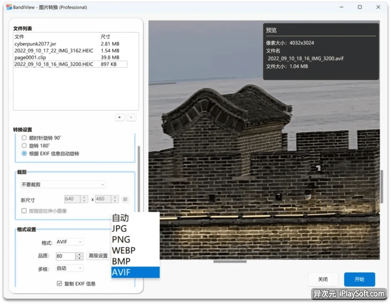The width and height of the screenshot is (391, 304).
Task: Click the blue Start button
Action: (x=359, y=279)
